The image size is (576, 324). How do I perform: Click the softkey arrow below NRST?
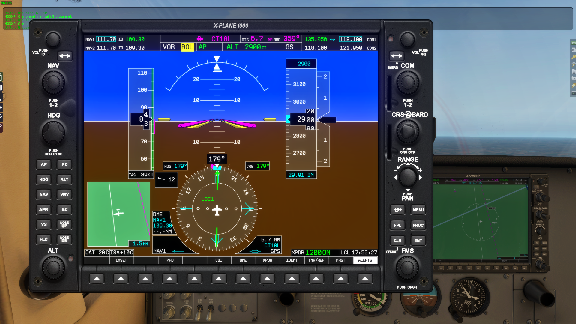(x=341, y=279)
